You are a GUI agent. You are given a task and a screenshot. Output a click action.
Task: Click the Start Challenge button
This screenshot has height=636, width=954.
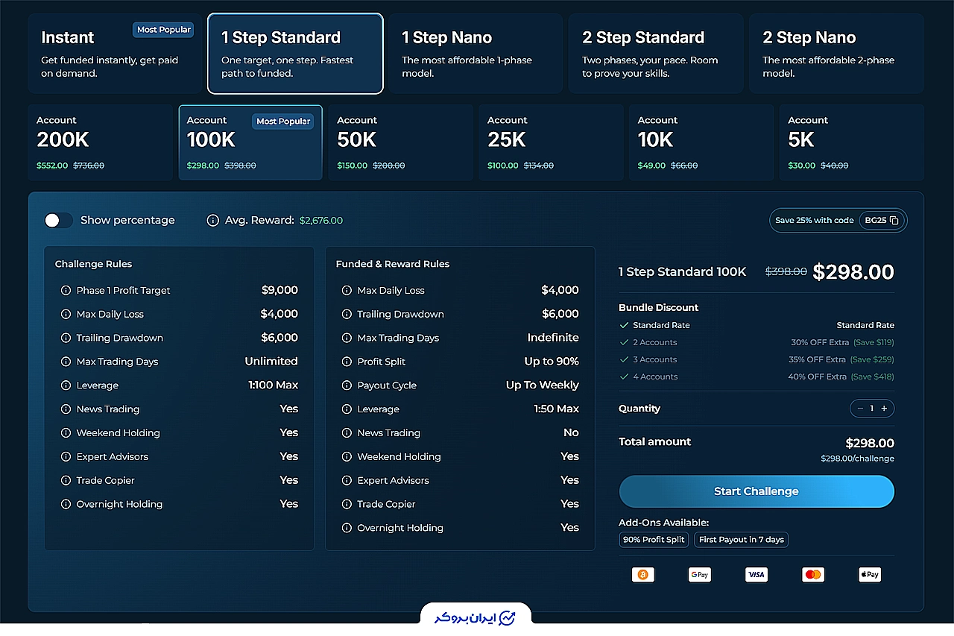click(x=756, y=491)
